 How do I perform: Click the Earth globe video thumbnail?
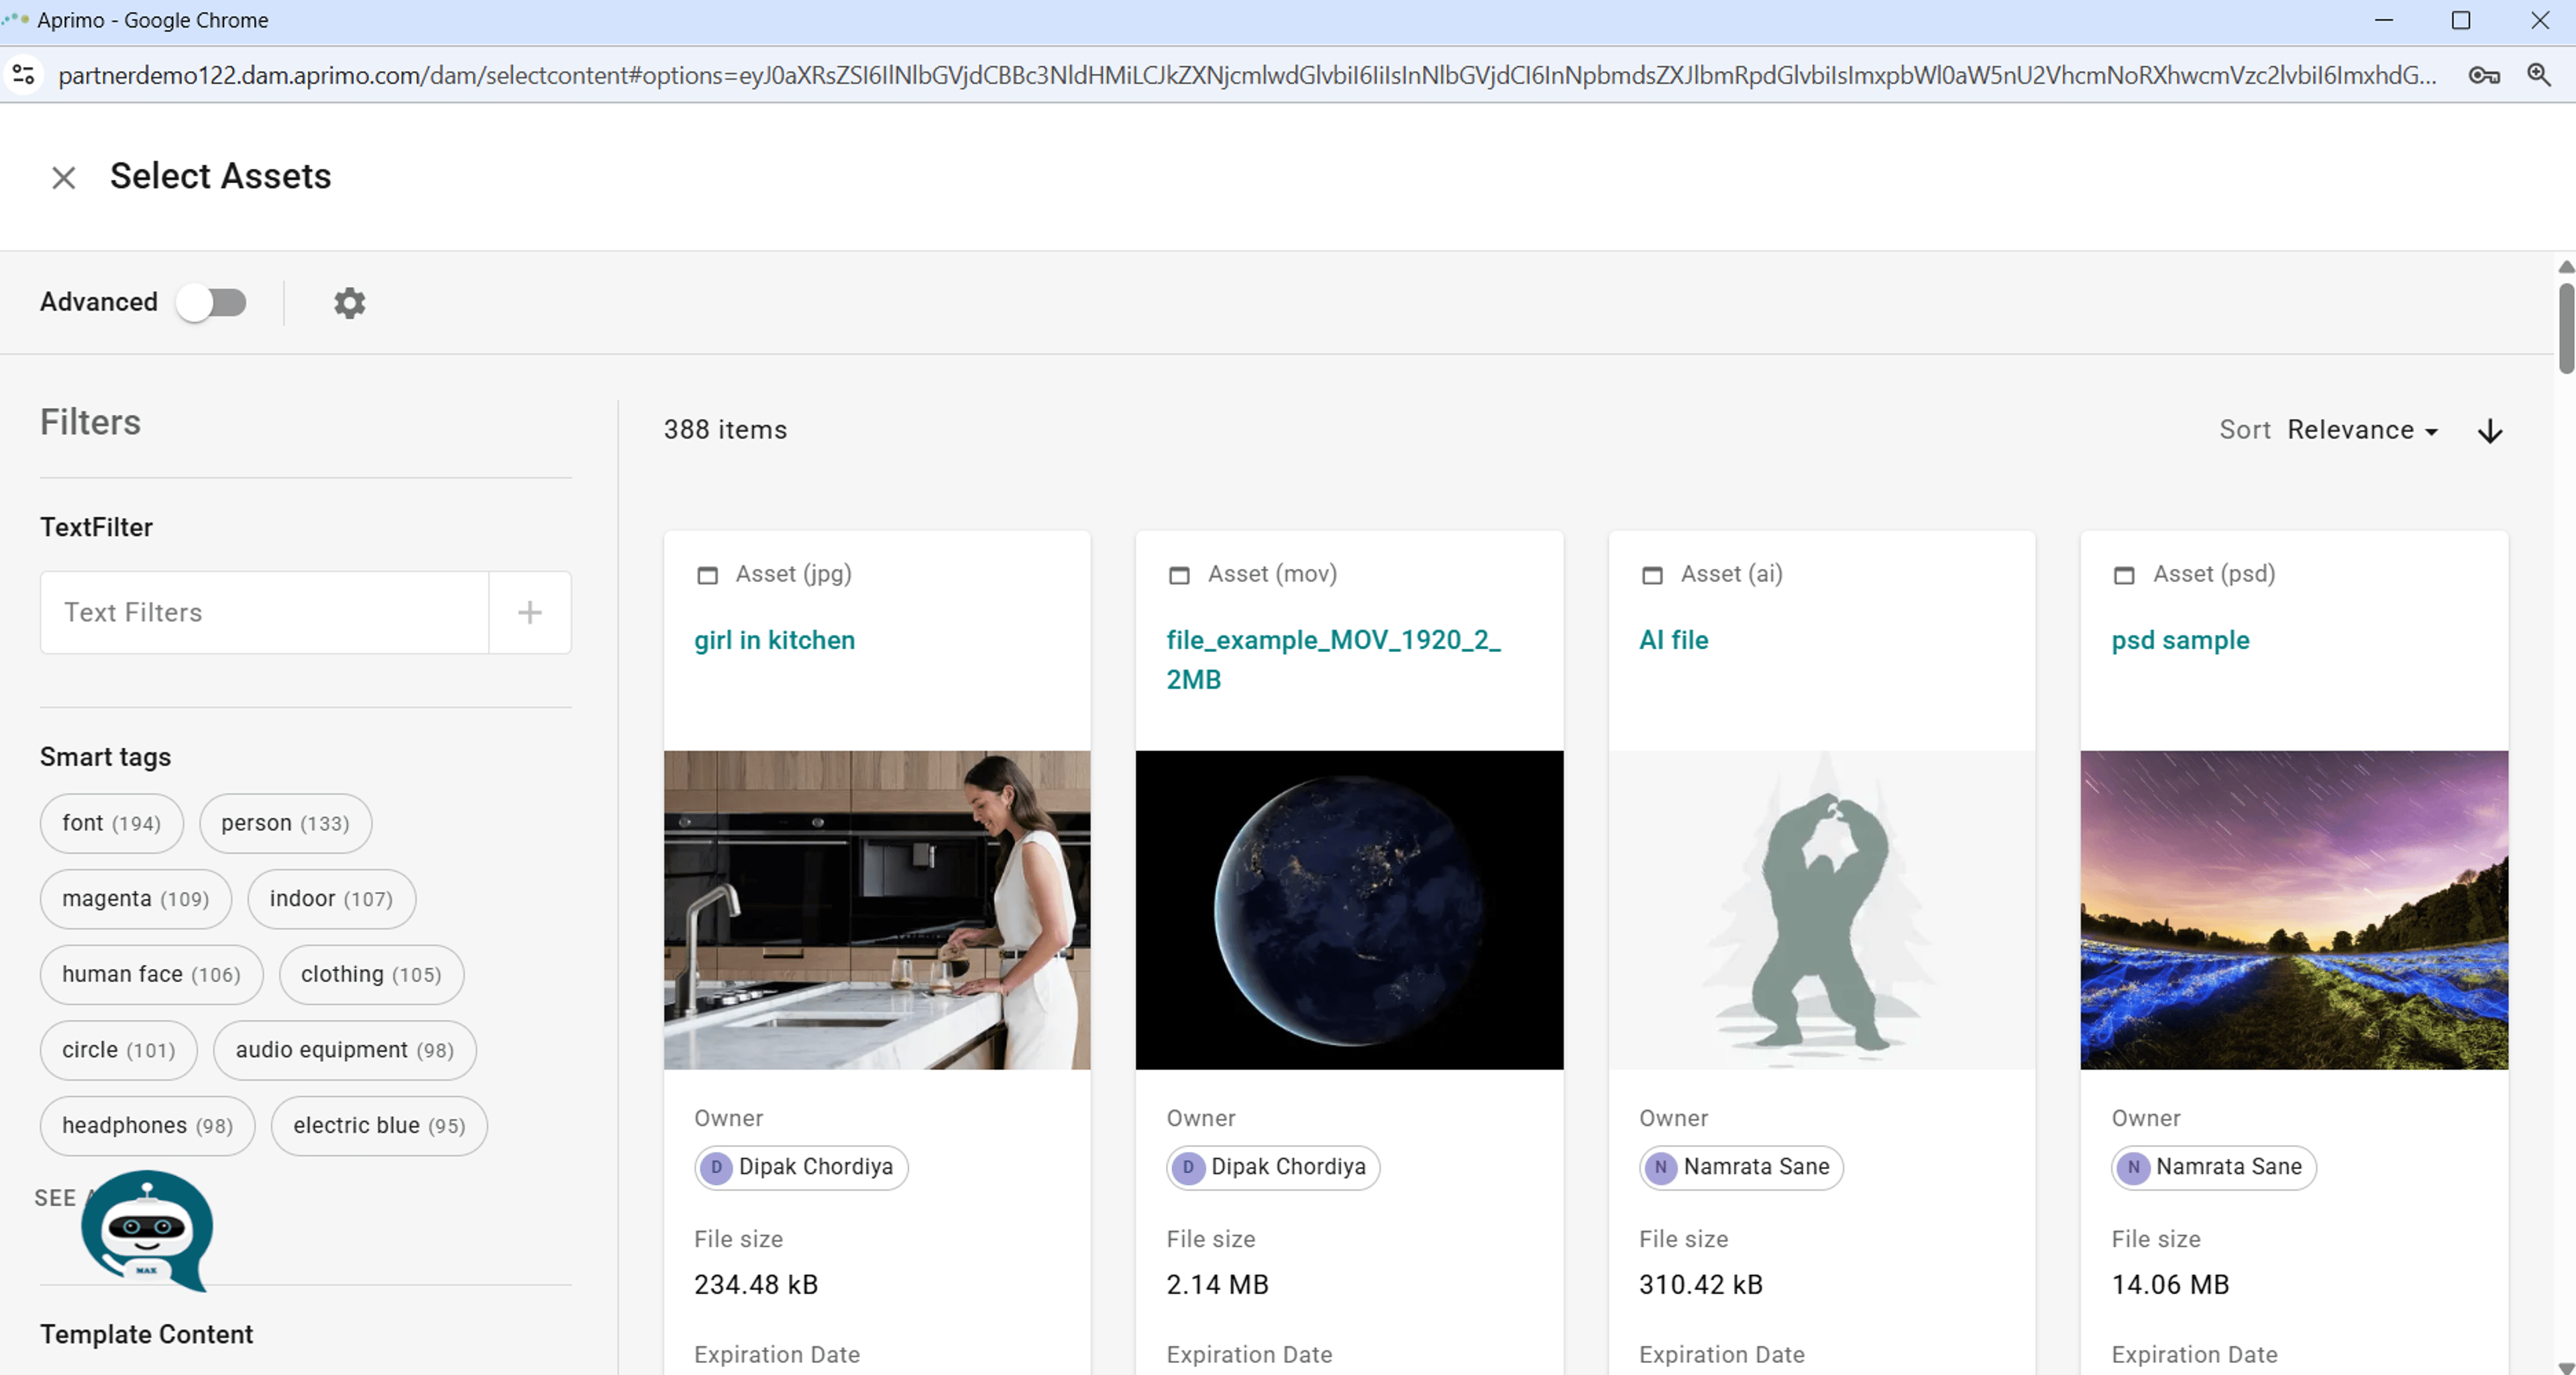(1349, 910)
